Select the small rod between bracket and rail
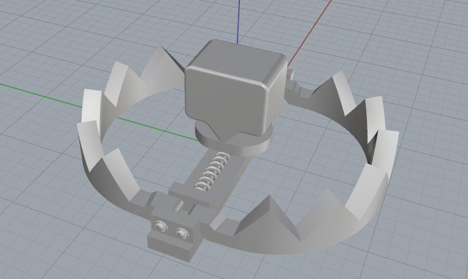This screenshot has width=468, height=279. click(179, 205)
